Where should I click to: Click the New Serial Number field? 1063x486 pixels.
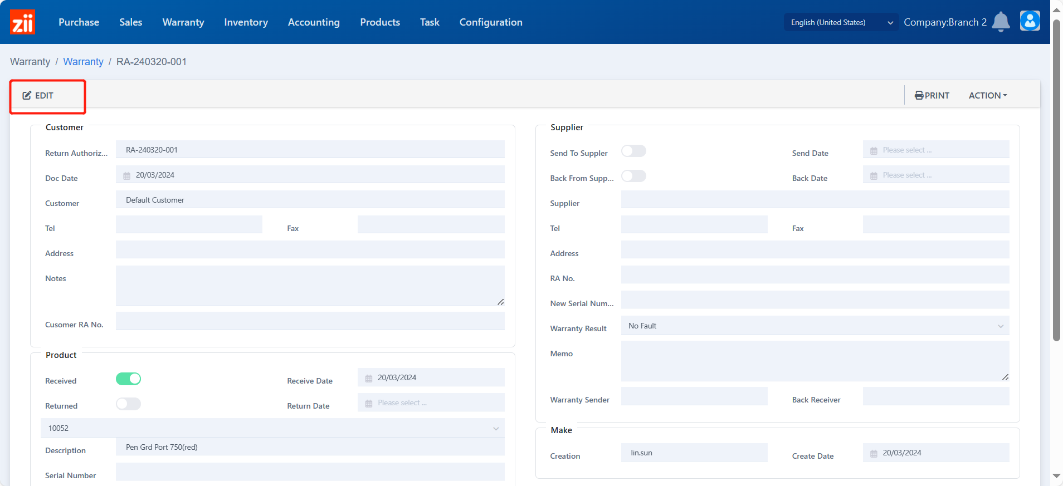815,300
